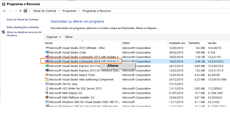Choose Alterar in the context menu

tap(117, 66)
